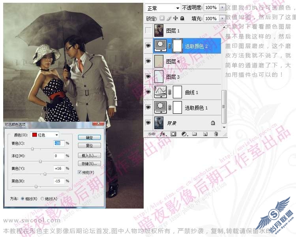Image resolution: width=296 pixels, height=237 pixels.
Task: Open the 填充 fill slider arrow
Action: click(x=223, y=19)
